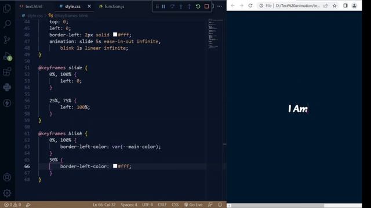
Task: Switch to the text.html tab
Action: tap(31, 6)
